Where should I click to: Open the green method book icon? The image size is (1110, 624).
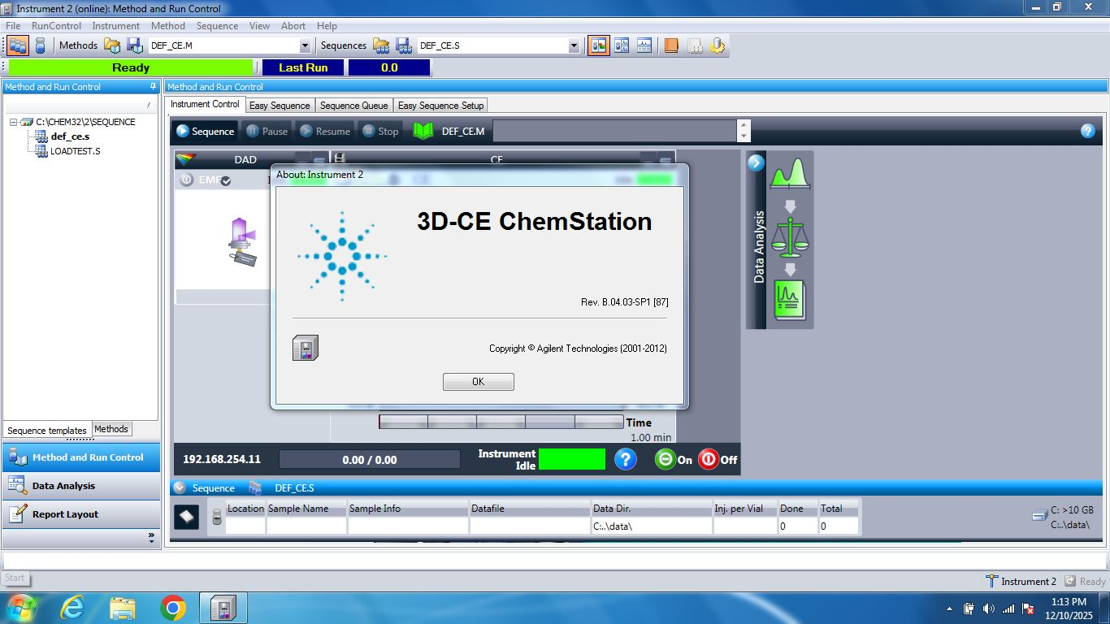tap(423, 131)
